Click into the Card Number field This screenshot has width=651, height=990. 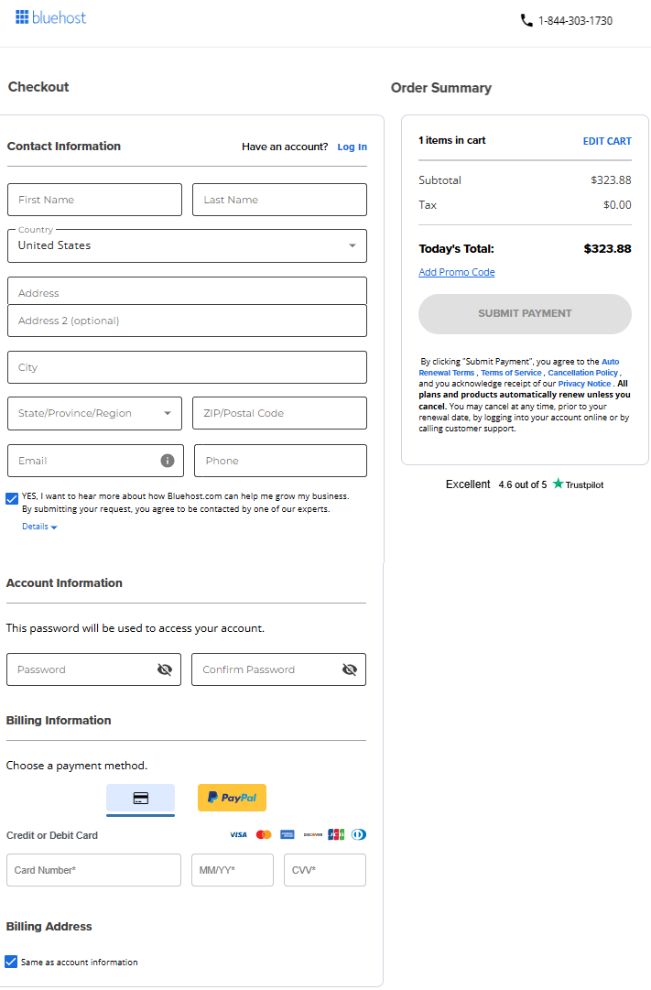[93, 870]
